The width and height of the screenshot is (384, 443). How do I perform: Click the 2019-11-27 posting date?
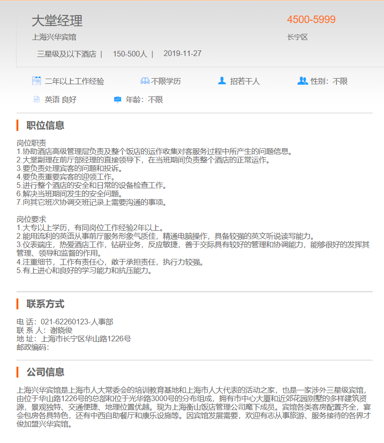point(183,54)
